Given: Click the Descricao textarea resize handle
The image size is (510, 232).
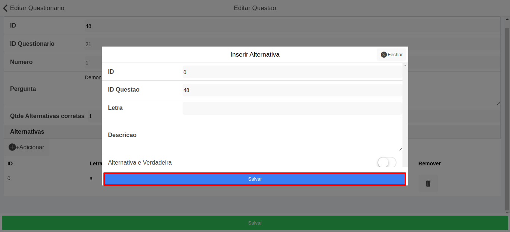Looking at the screenshot, I should pos(401,149).
